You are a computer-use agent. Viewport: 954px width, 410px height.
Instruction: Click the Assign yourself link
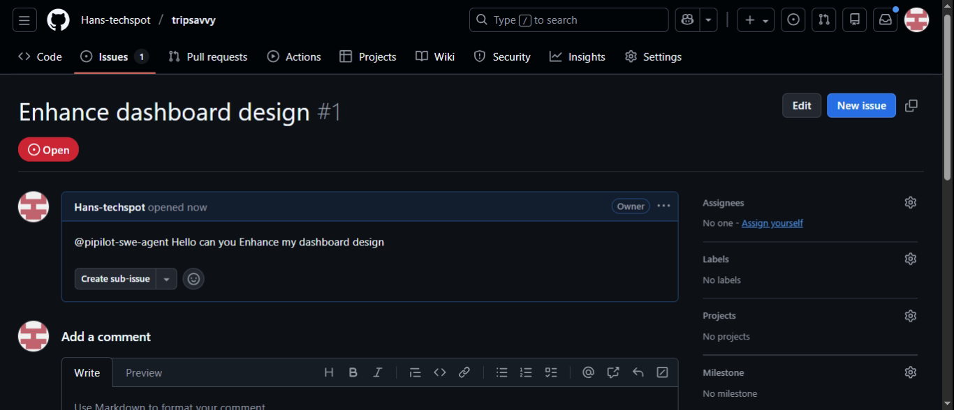(772, 223)
